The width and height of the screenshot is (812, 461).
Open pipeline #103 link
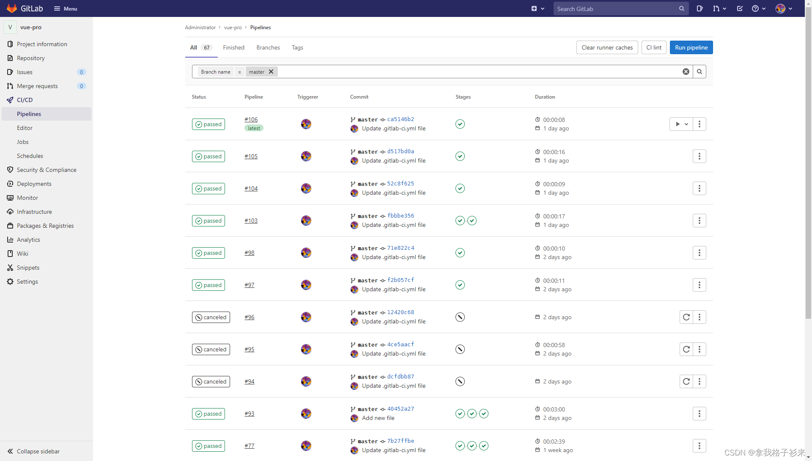point(251,221)
